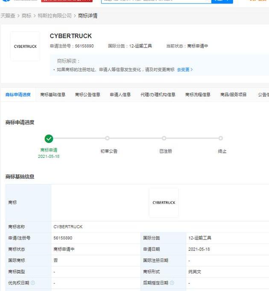Go to 商标 breadcrumb link
The height and width of the screenshot is (291, 269).
click(x=26, y=16)
